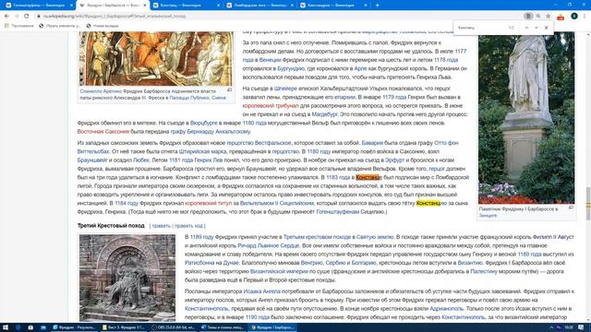
Task: Follow the Вильгельмом II Сицилийским link
Action: tap(277, 203)
